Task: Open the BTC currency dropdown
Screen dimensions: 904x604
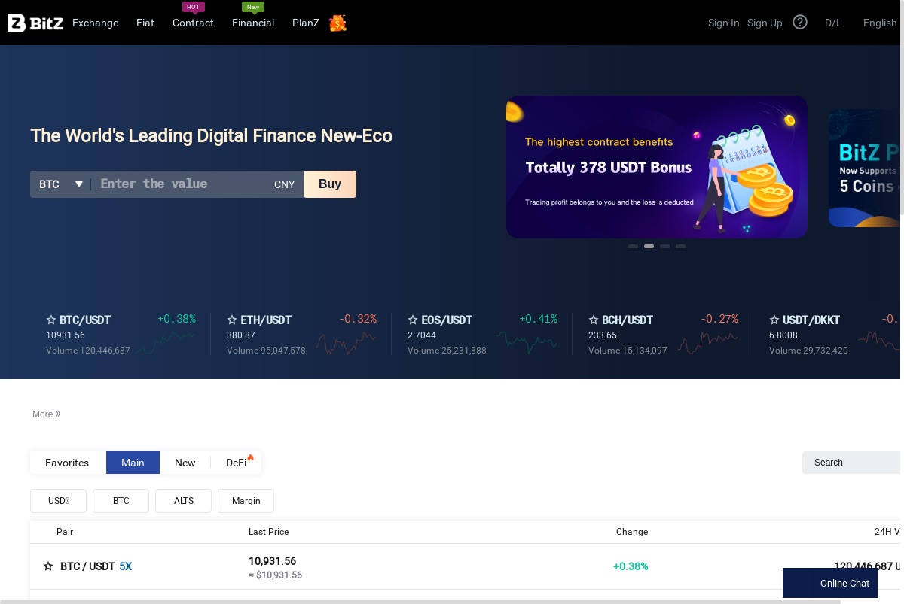Action: (x=60, y=184)
